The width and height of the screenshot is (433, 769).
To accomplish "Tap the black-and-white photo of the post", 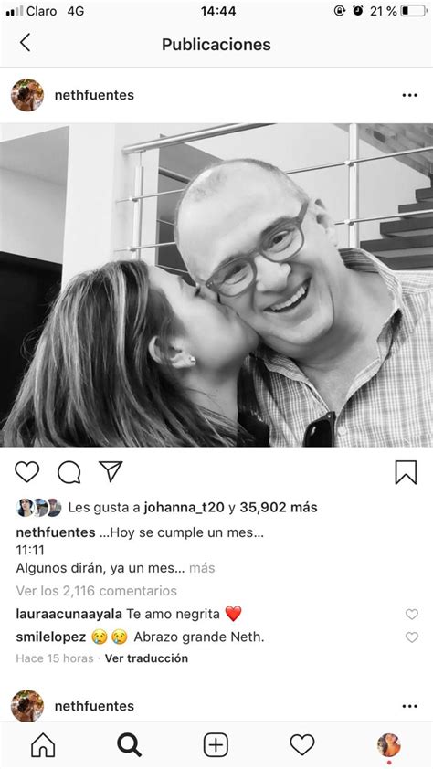I will pos(216,285).
